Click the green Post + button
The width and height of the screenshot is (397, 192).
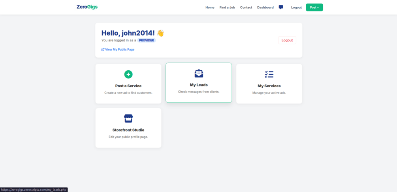pos(314,8)
